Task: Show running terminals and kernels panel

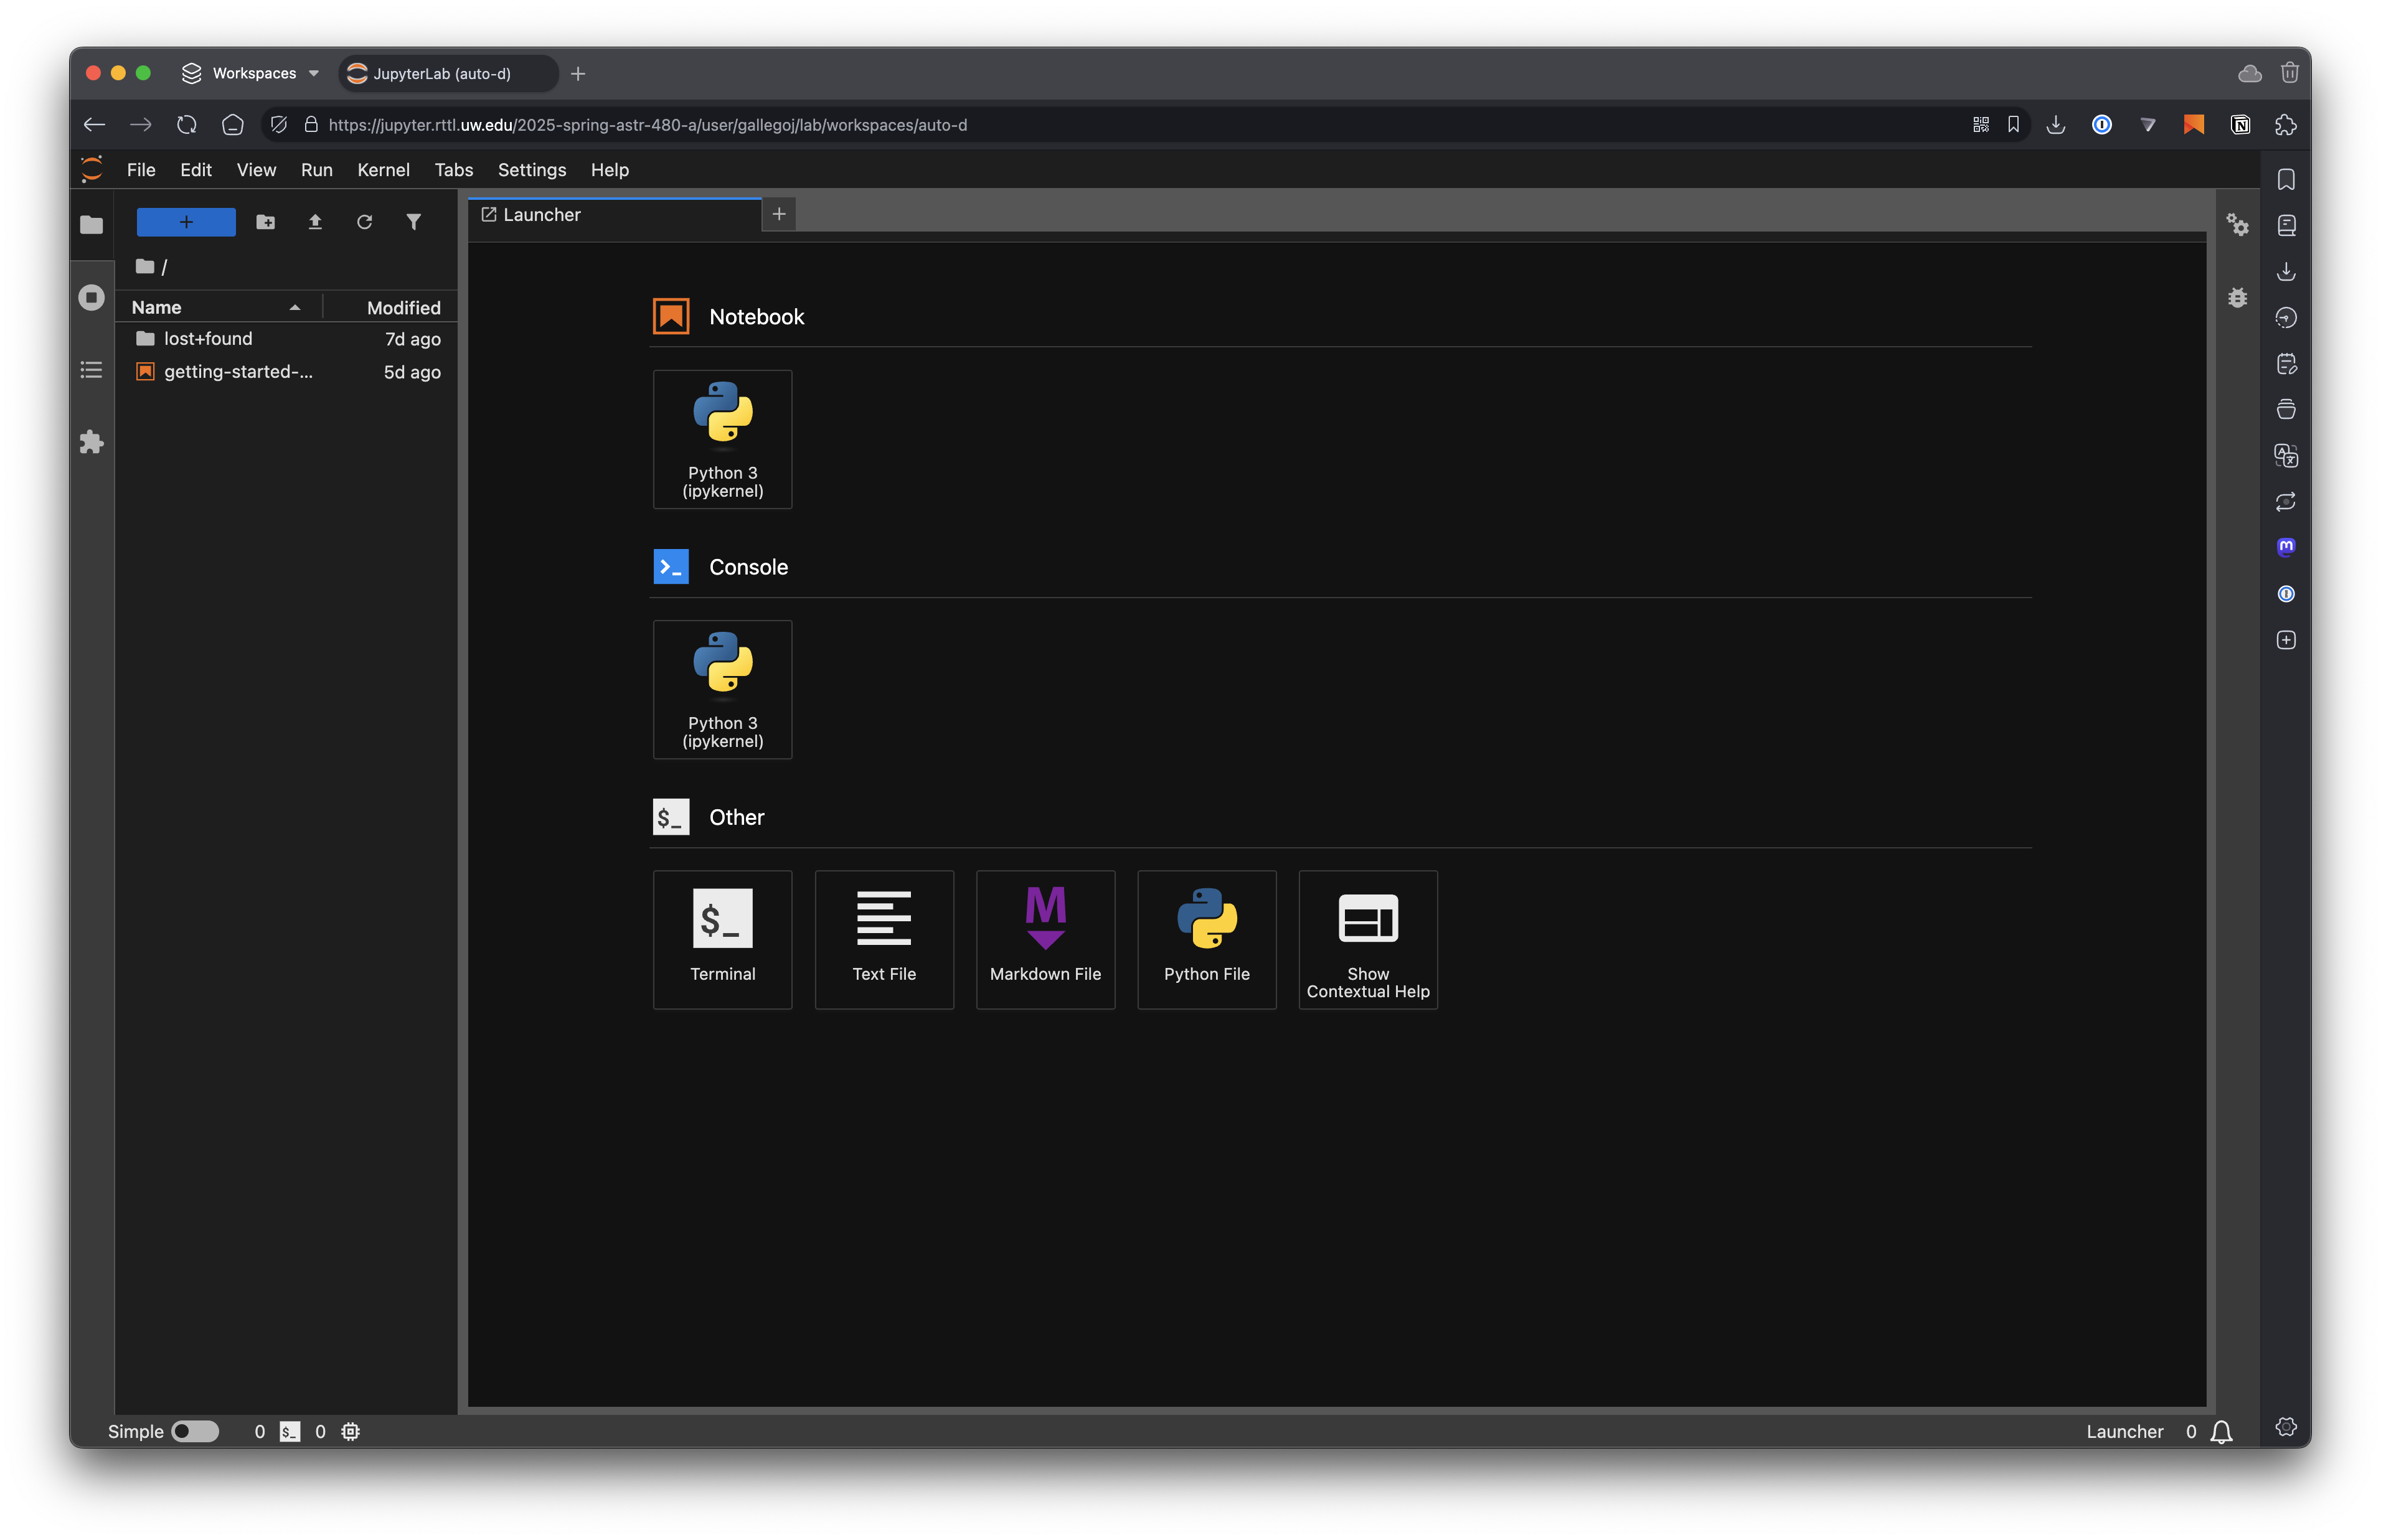Action: click(91, 297)
